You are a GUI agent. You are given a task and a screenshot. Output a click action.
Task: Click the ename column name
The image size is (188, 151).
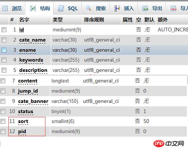coord(28,50)
